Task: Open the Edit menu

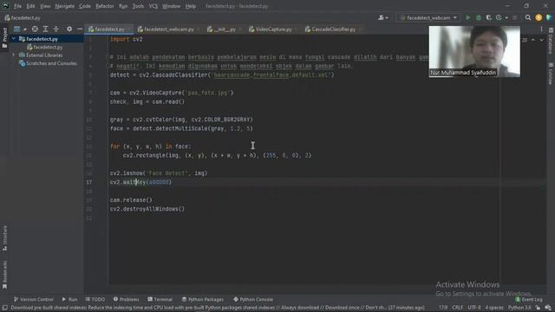Action: tap(31, 6)
